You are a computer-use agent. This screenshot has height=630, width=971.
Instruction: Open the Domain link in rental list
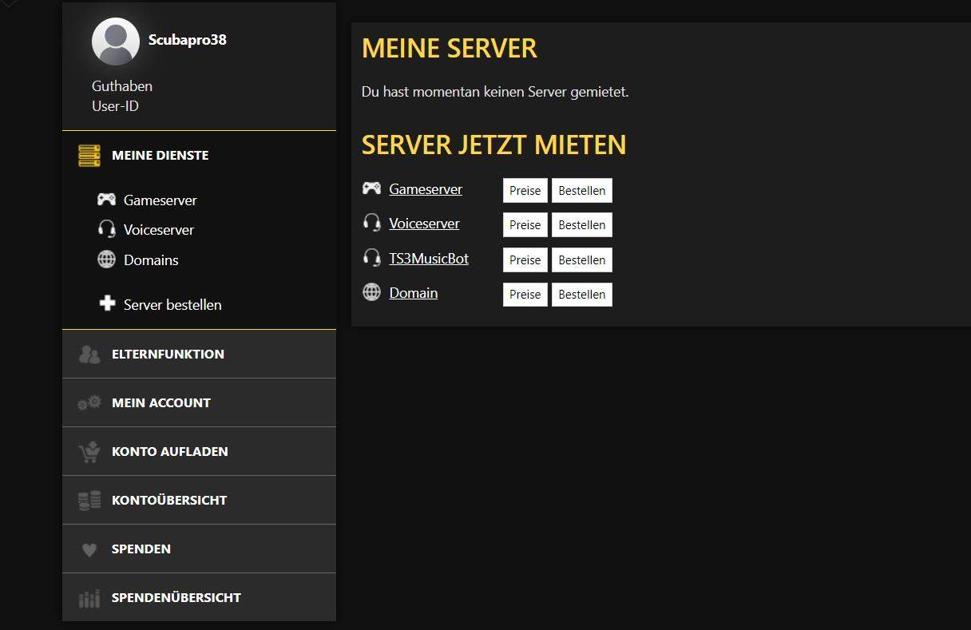coord(413,293)
